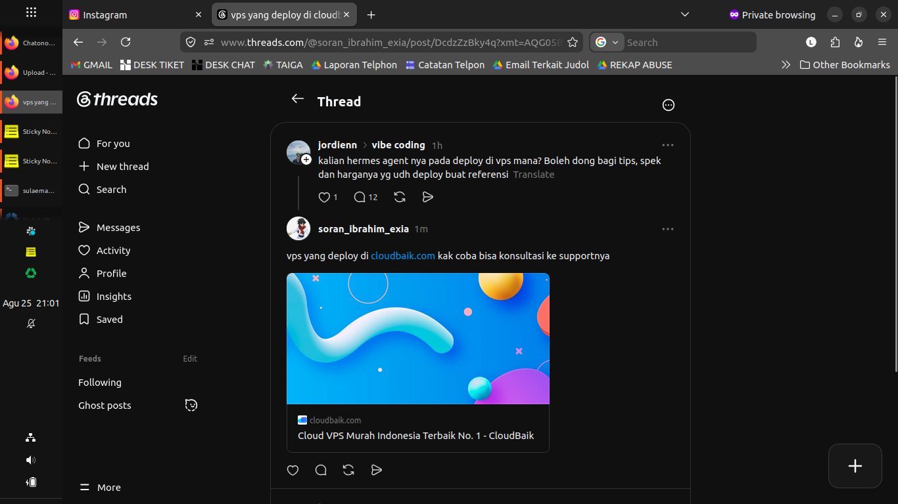Click the cloudbaik.com link in reply
The image size is (898, 504).
point(403,256)
